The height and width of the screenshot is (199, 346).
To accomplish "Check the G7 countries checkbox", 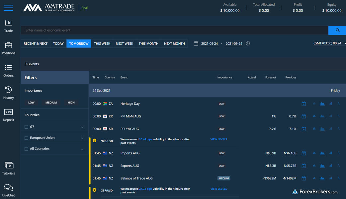I will 27,127.
